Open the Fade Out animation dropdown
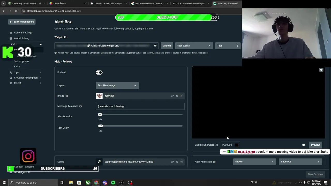 300,162
